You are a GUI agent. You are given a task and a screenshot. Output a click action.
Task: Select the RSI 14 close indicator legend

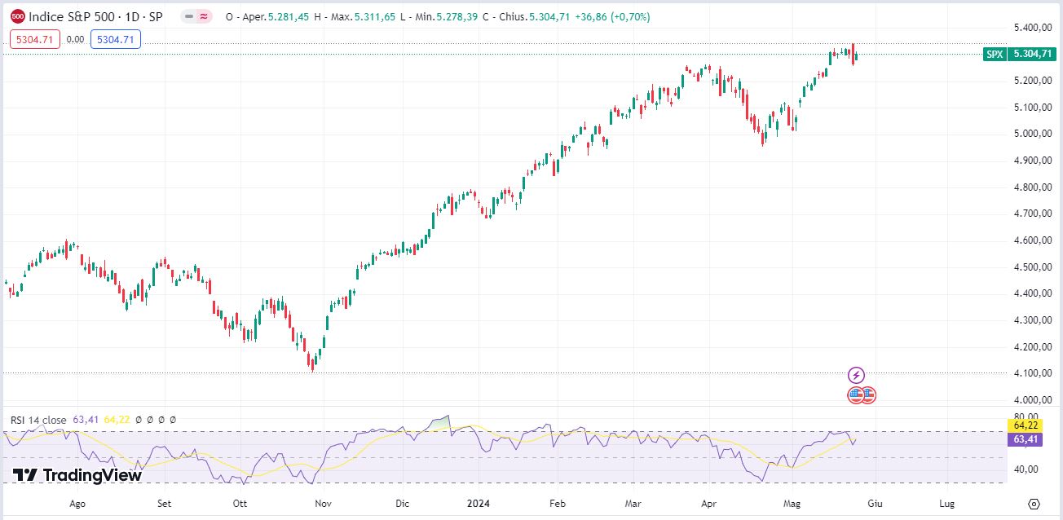38,420
